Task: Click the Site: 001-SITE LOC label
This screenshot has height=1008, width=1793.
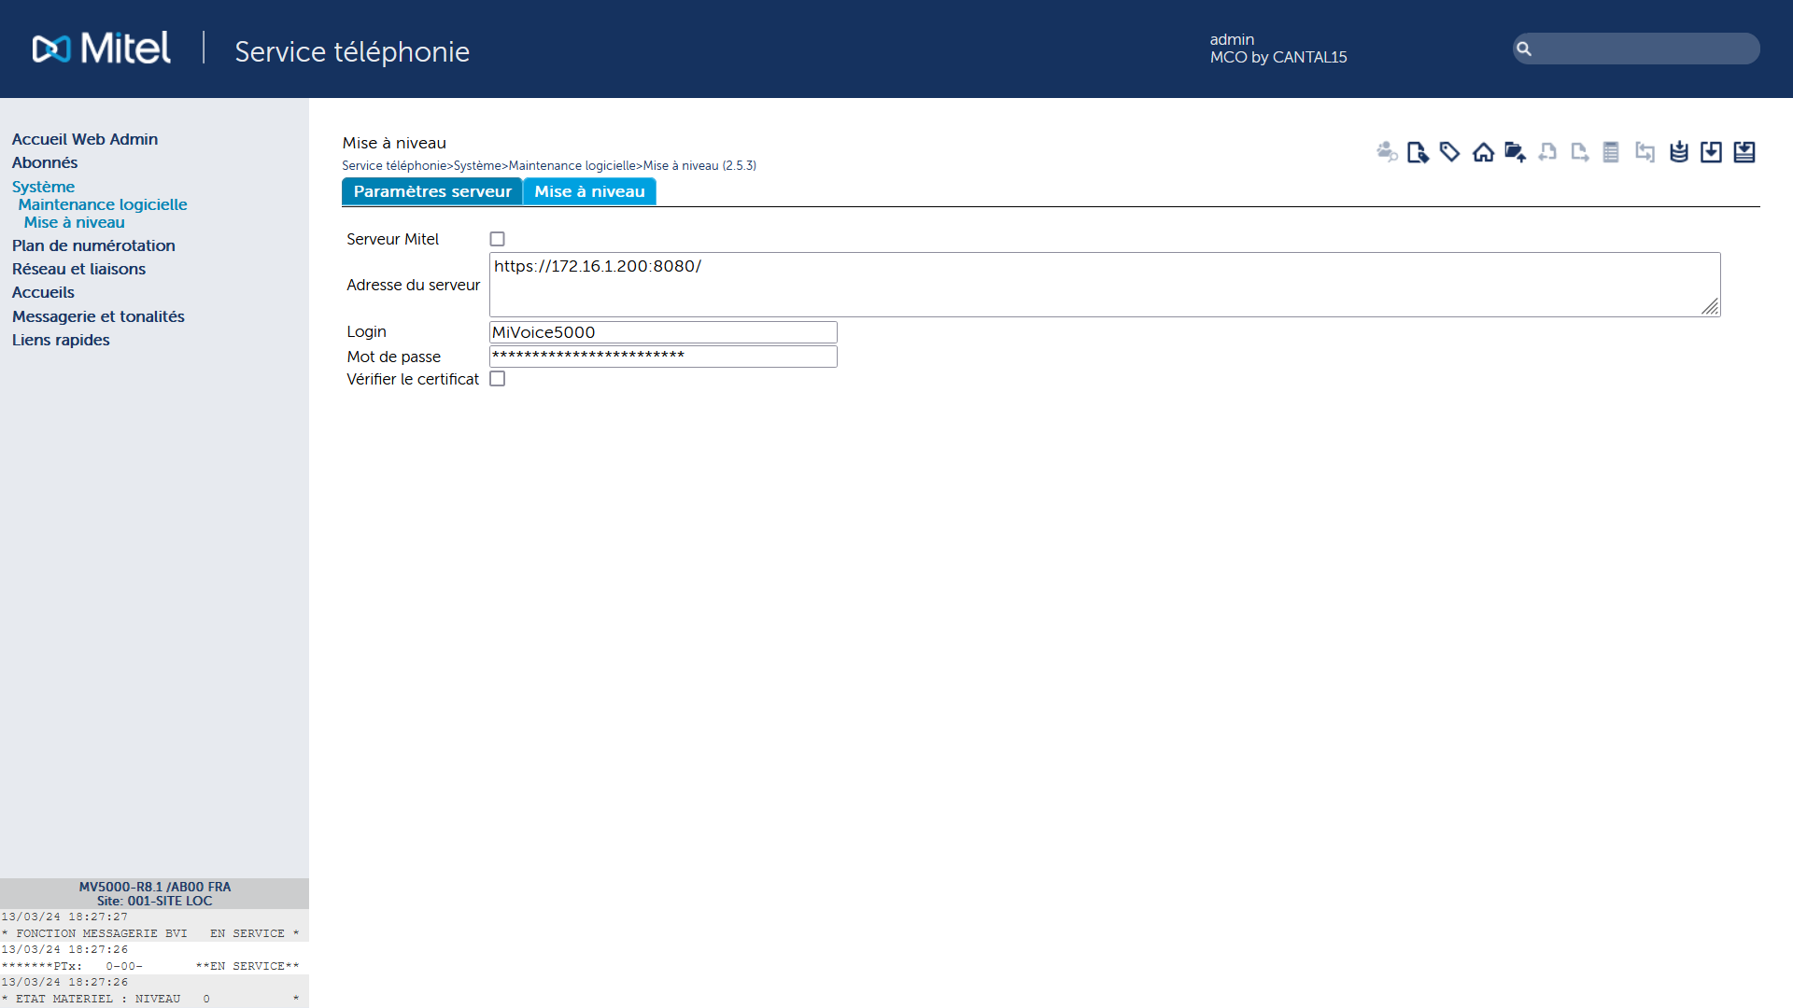Action: (154, 901)
